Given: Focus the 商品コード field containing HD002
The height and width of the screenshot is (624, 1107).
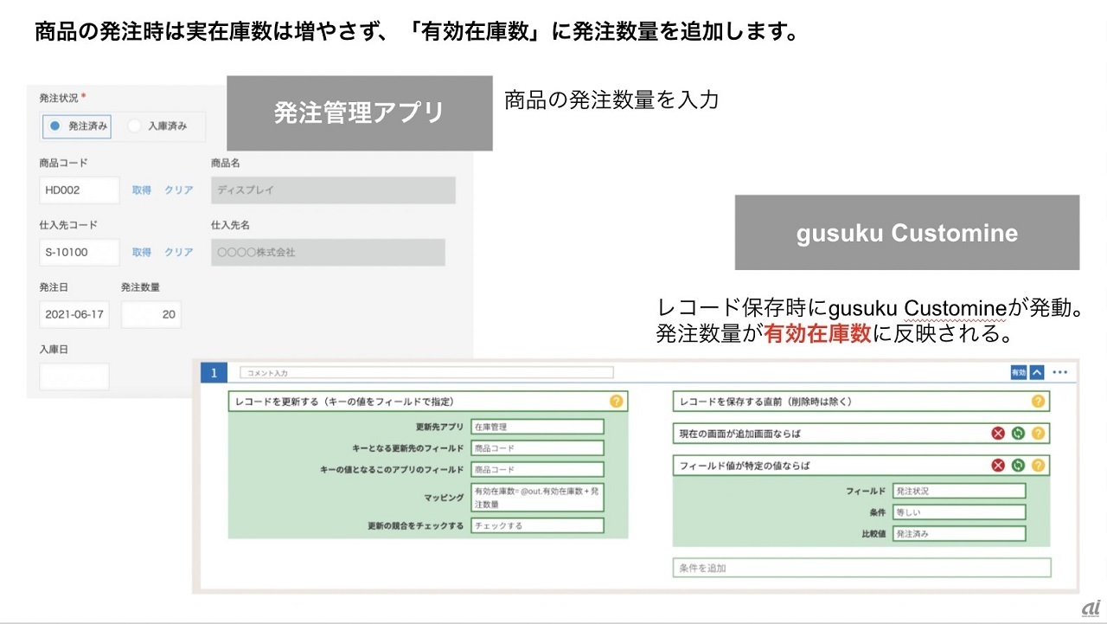Looking at the screenshot, I should [80, 190].
